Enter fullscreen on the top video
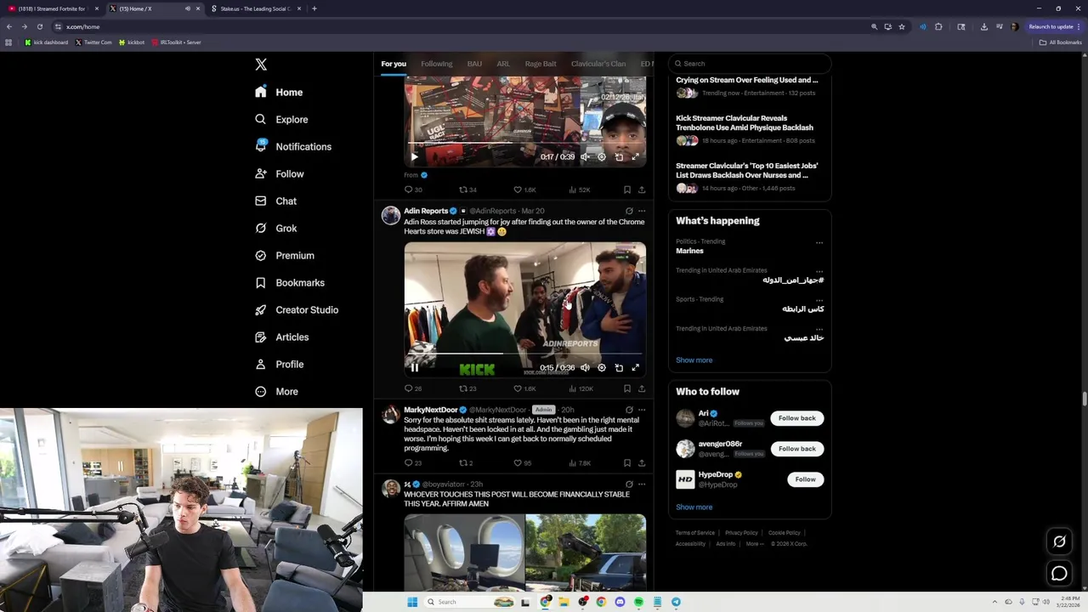The image size is (1088, 612). point(635,156)
